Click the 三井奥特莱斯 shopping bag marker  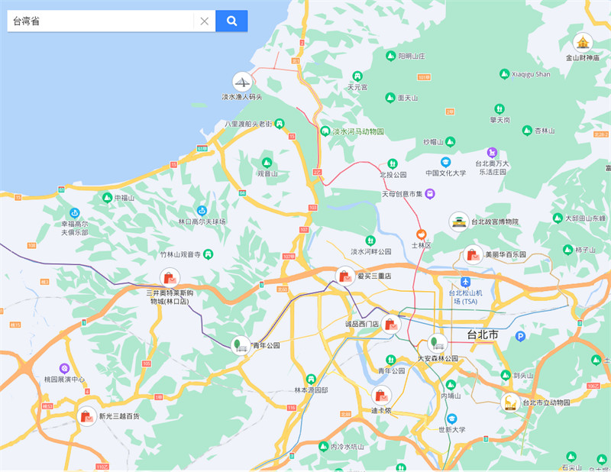point(170,277)
